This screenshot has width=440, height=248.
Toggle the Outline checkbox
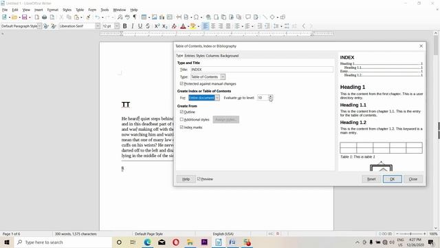pyautogui.click(x=181, y=112)
